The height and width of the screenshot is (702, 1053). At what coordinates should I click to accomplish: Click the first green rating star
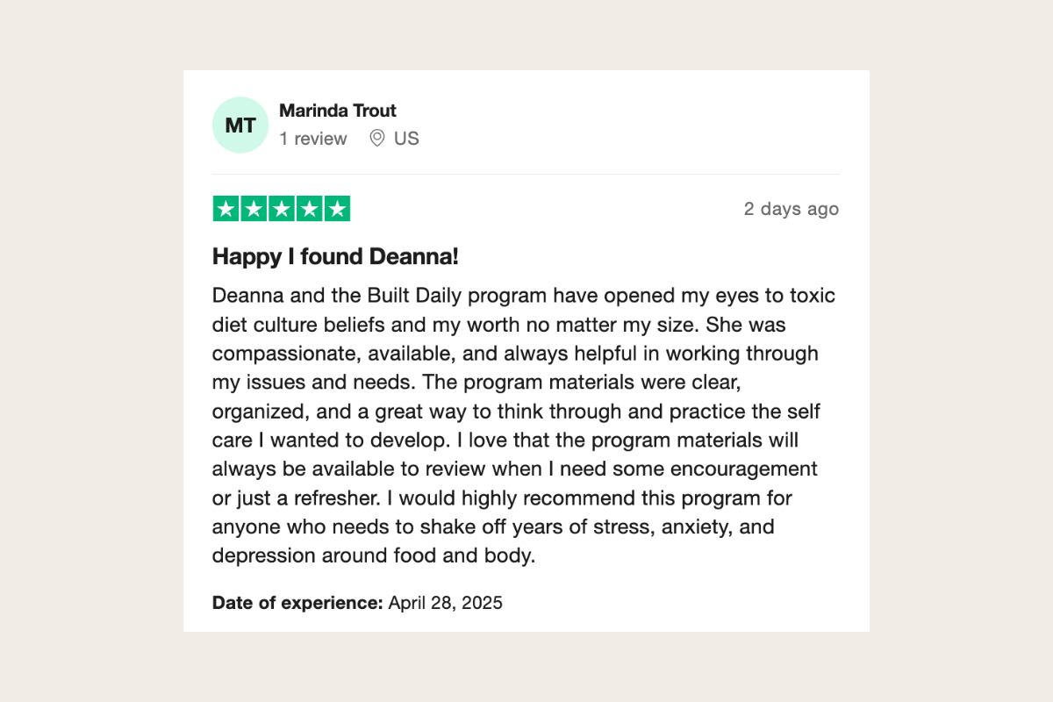[226, 209]
